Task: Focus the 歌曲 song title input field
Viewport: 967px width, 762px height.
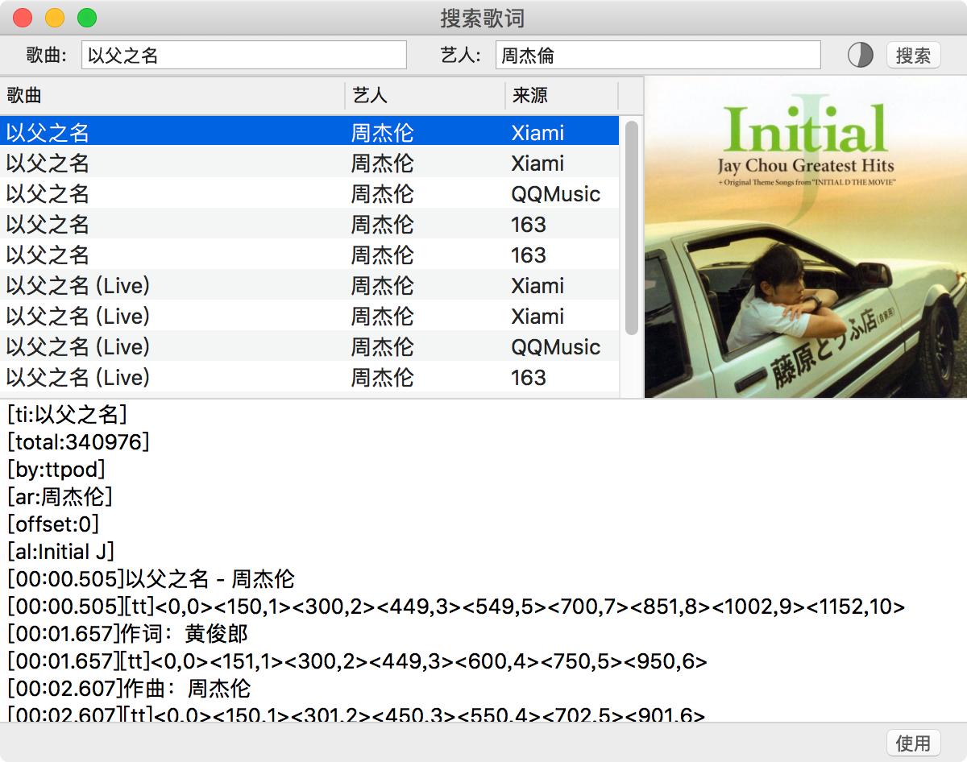Action: (244, 55)
